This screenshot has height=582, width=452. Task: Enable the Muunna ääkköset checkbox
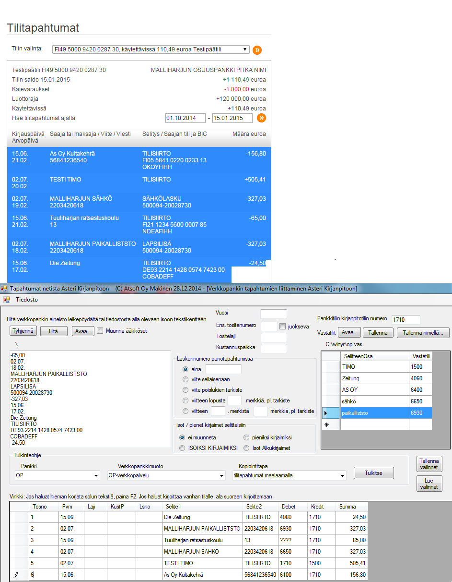[100, 330]
